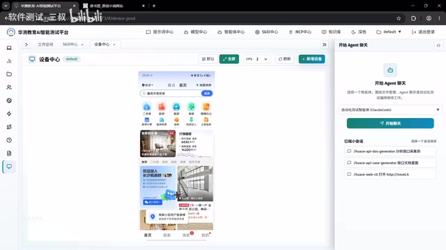Open MCP中心 in the top menu
The image size is (446, 250).
pos(300,32)
